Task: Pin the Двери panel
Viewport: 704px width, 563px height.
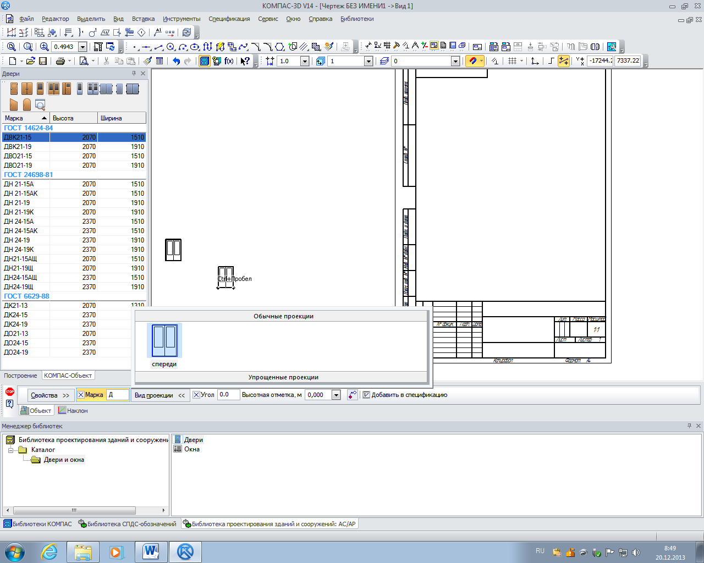Action: [134, 73]
